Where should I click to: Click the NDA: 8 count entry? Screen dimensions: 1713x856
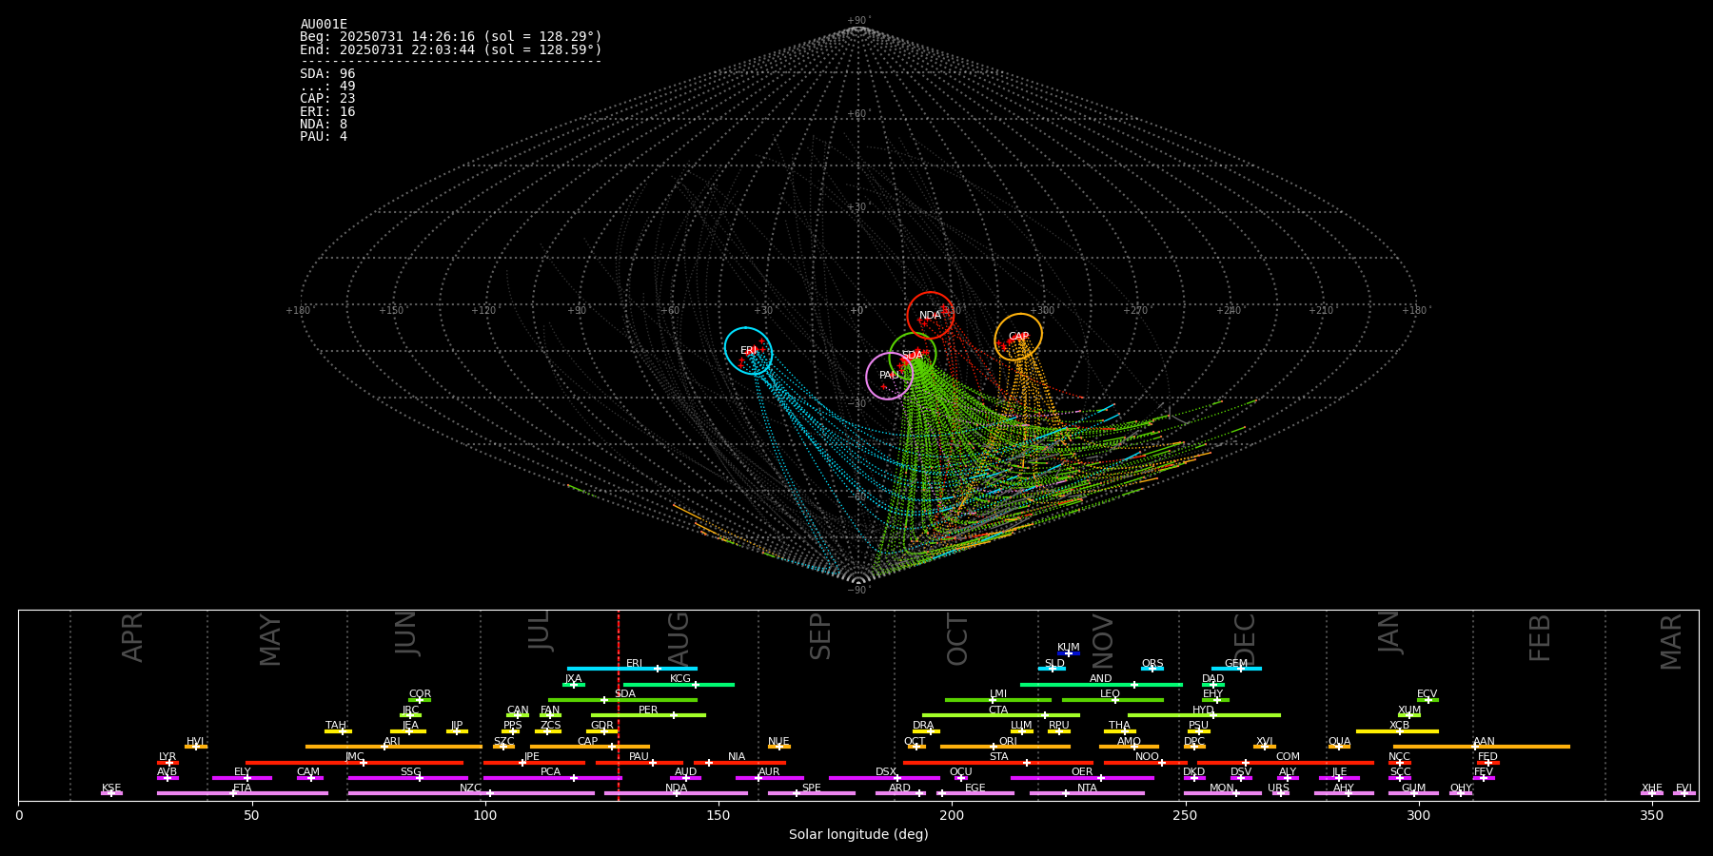[x=324, y=124]
